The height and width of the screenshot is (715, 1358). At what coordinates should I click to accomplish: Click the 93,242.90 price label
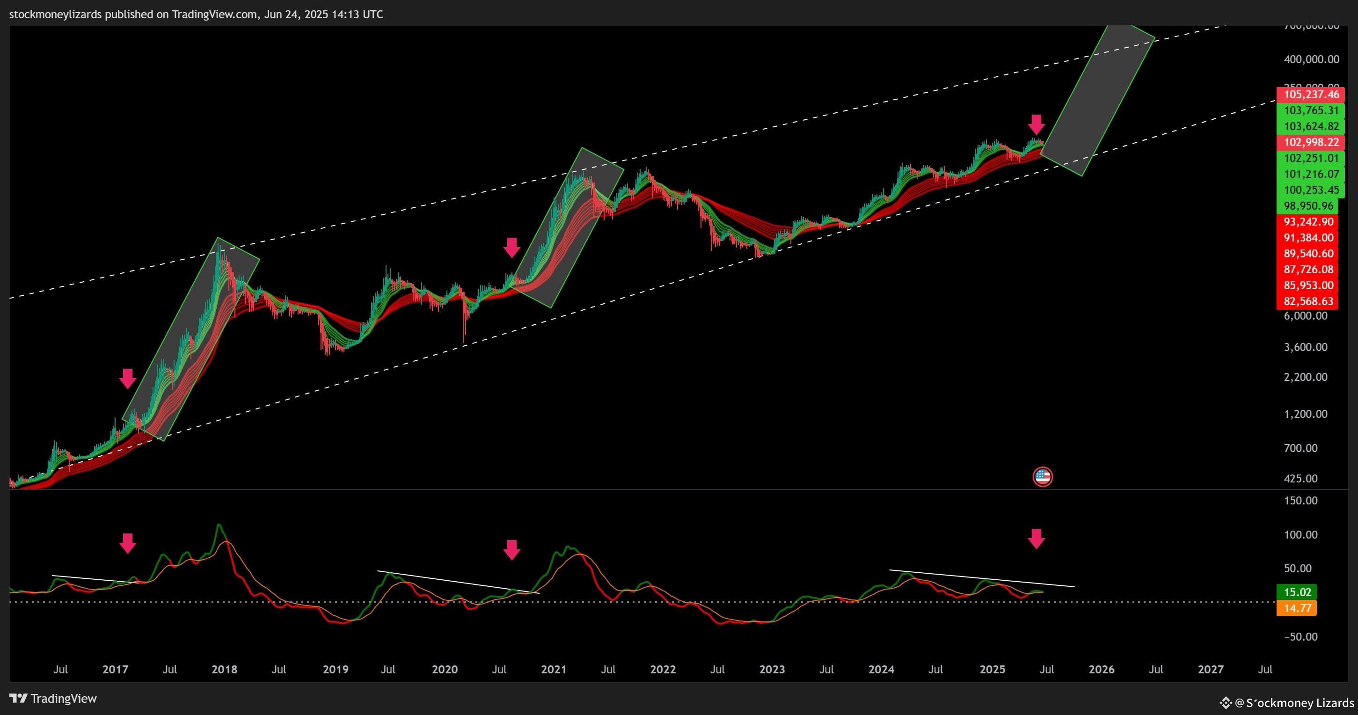[x=1308, y=221]
